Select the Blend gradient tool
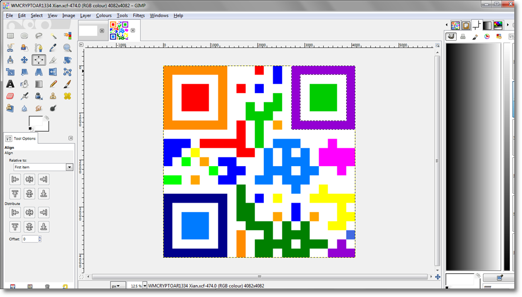Screen dimensions: 522x297 click(39, 84)
